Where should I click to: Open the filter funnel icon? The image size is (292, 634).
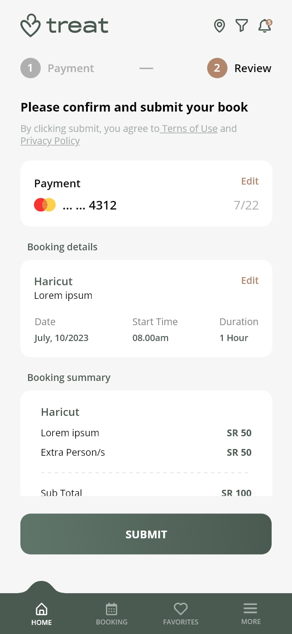[242, 26]
